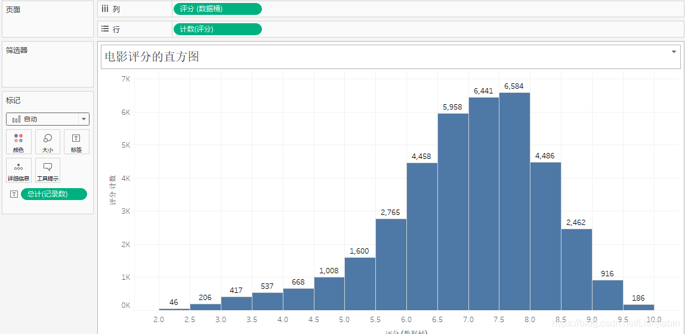Open the mark type dropdown showing 自动
The height and width of the screenshot is (334, 685).
point(48,119)
